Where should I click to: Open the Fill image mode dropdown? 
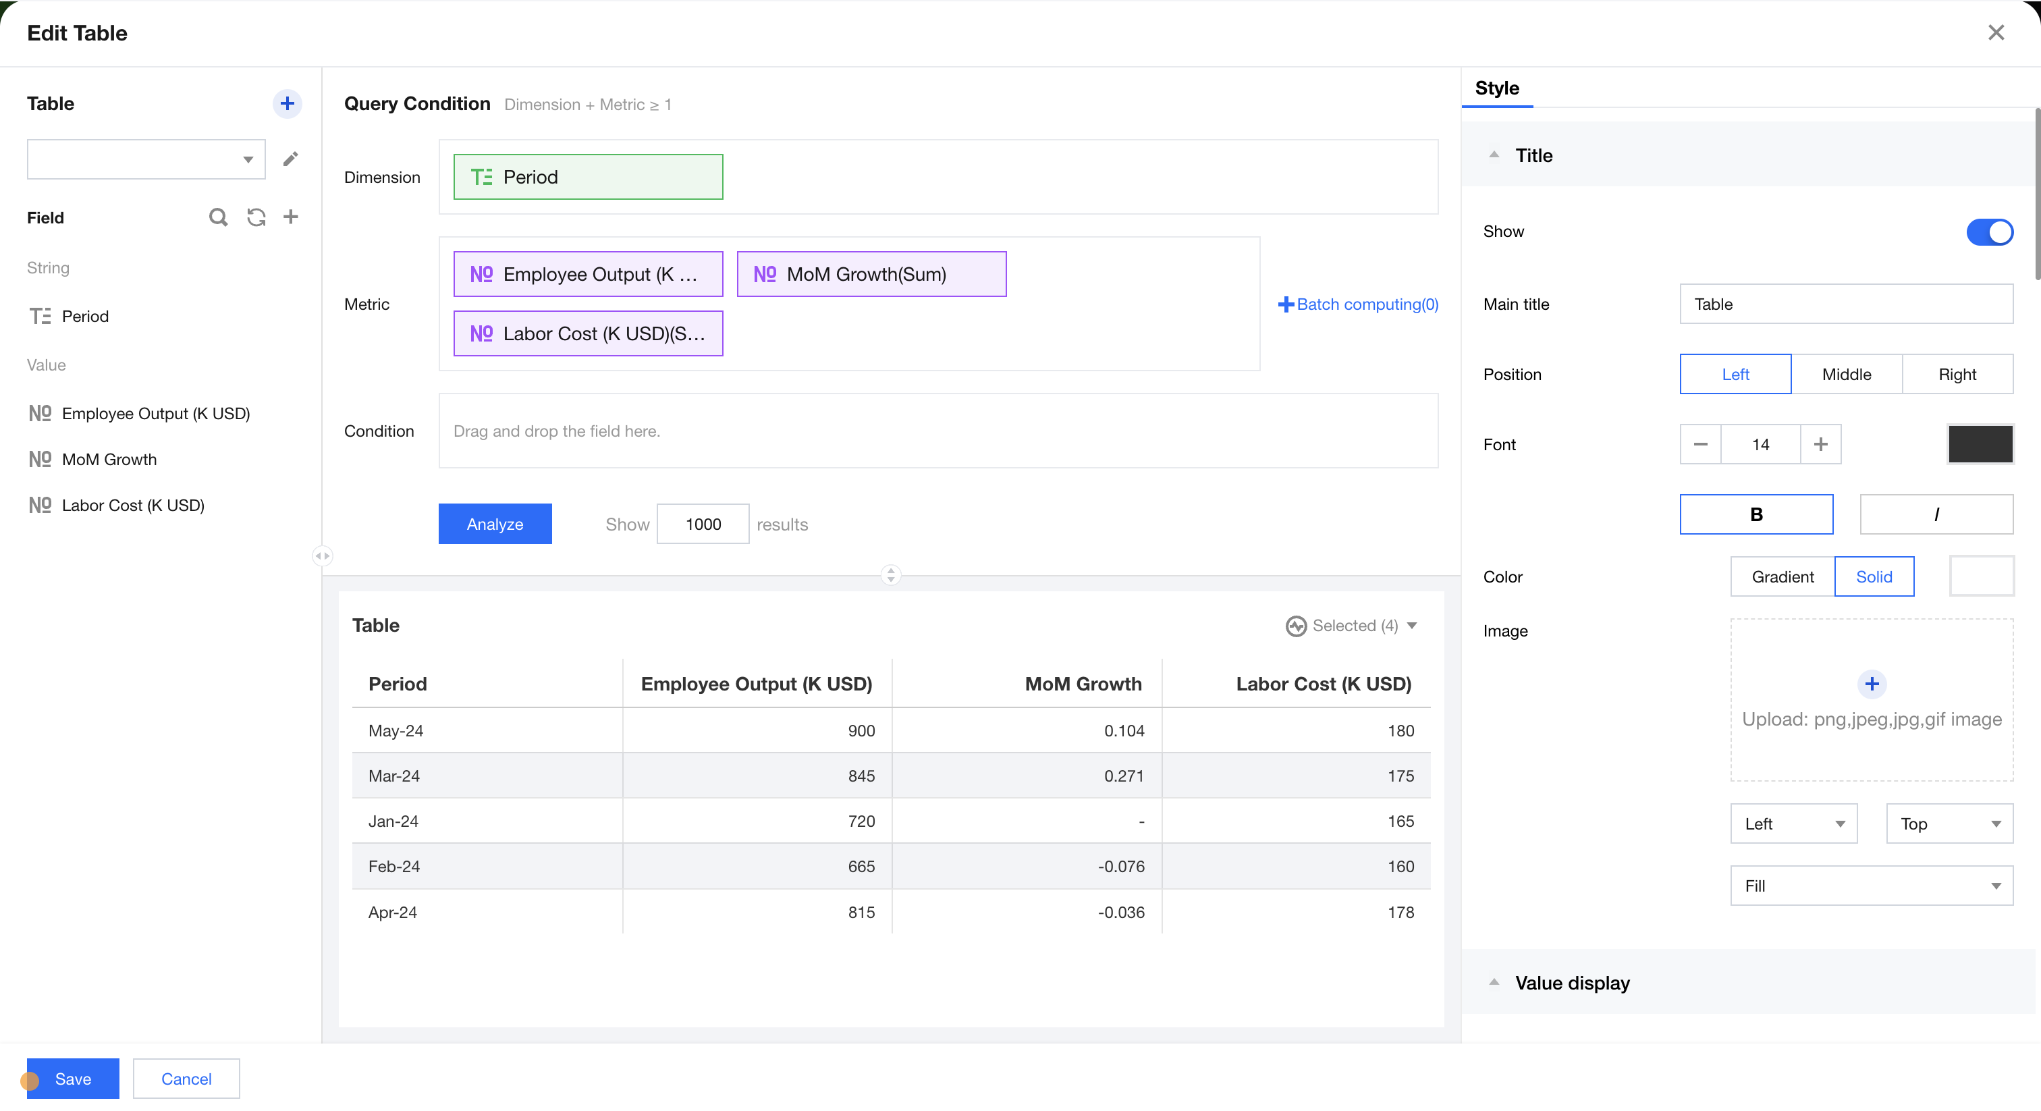(1872, 886)
